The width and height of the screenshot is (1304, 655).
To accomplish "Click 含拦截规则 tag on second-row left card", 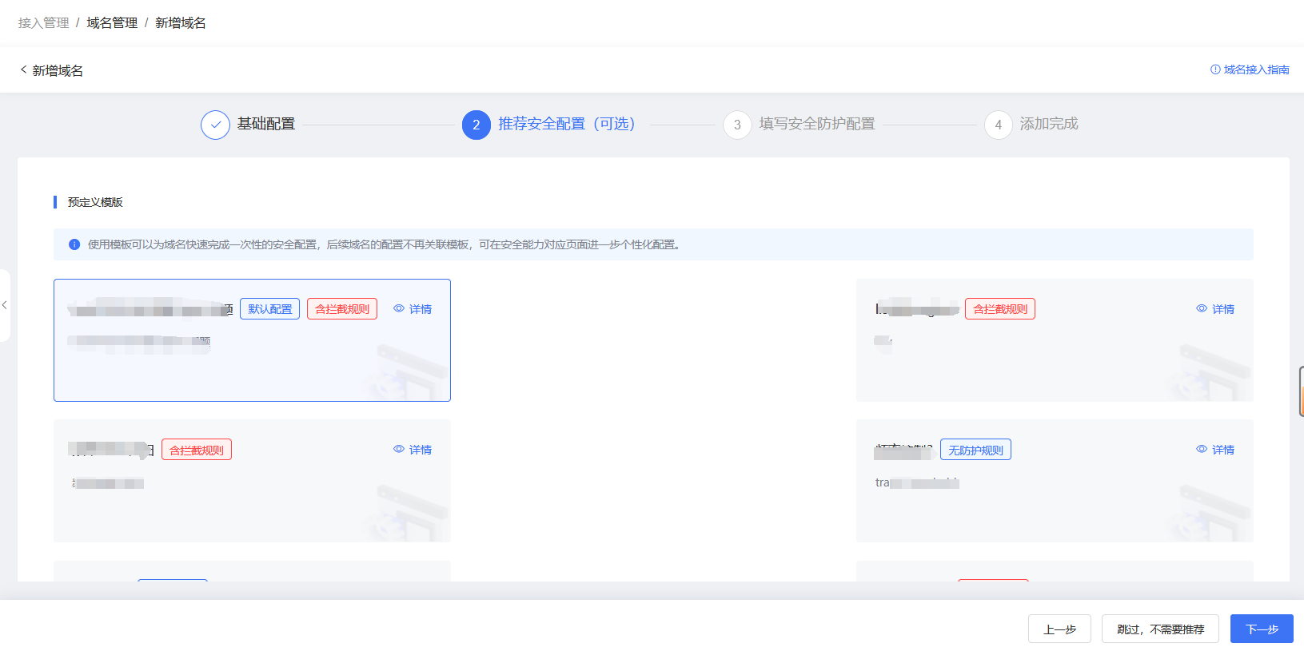I will [197, 450].
